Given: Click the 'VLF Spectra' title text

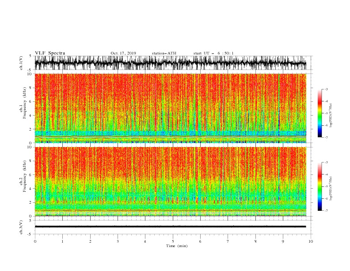Looking at the screenshot, I should [50, 53].
